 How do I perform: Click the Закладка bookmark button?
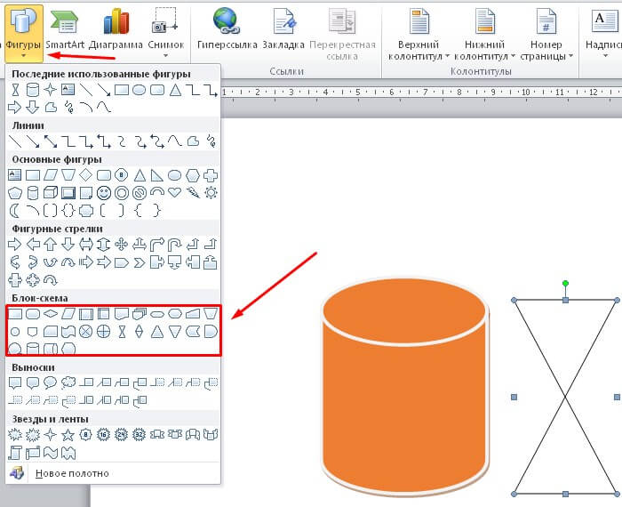[283, 30]
